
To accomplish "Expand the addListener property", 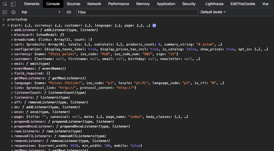I will coord(12,30).
